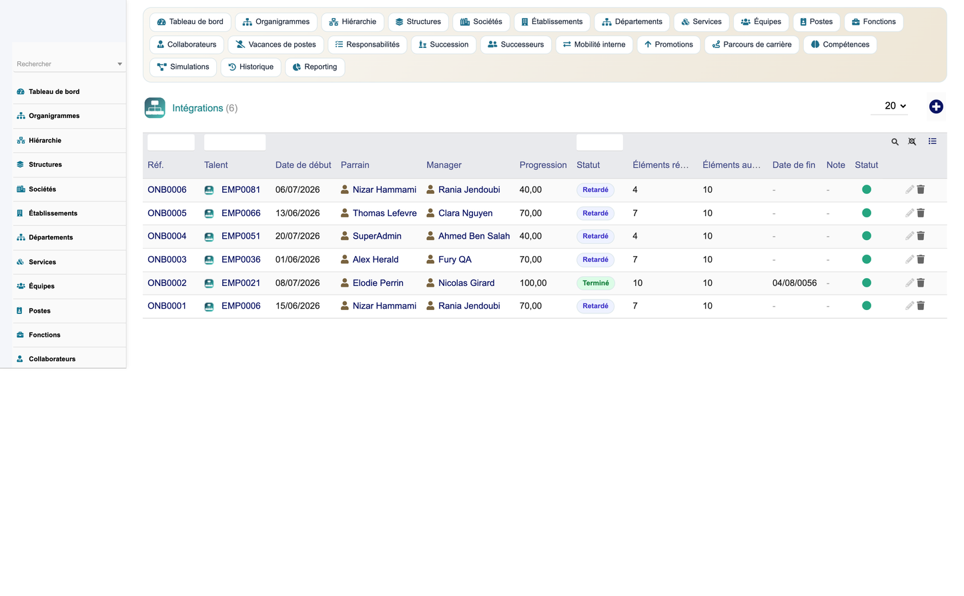The height and width of the screenshot is (596, 964).
Task: Select Établissements in the sidebar
Action: (x=69, y=213)
